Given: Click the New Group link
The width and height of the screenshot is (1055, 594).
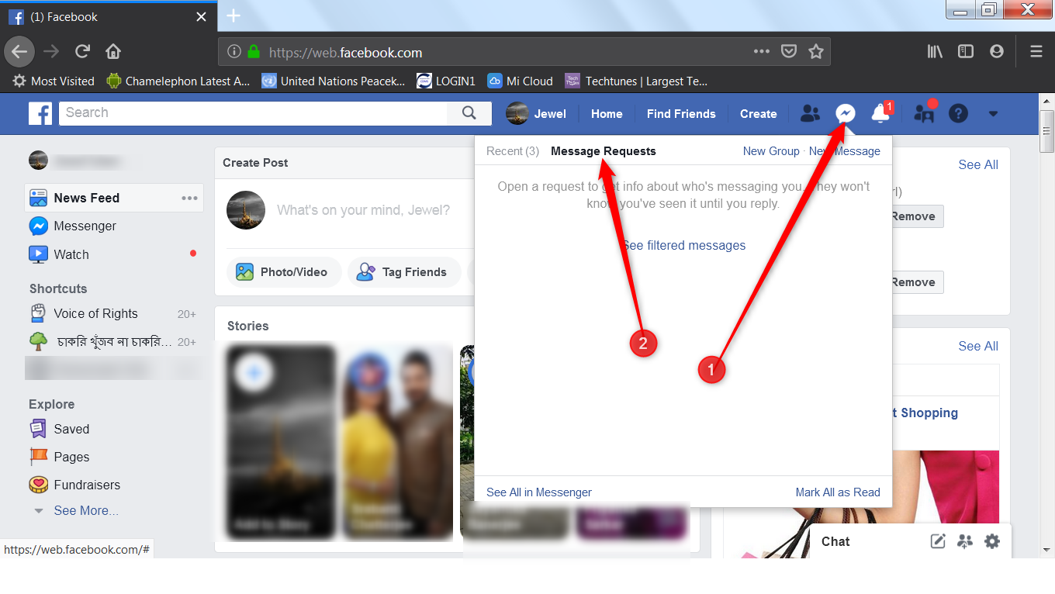Looking at the screenshot, I should coord(771,151).
